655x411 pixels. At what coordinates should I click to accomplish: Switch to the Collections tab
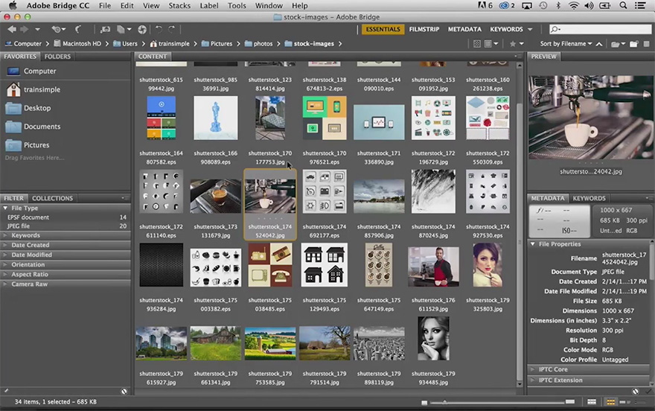(x=52, y=198)
